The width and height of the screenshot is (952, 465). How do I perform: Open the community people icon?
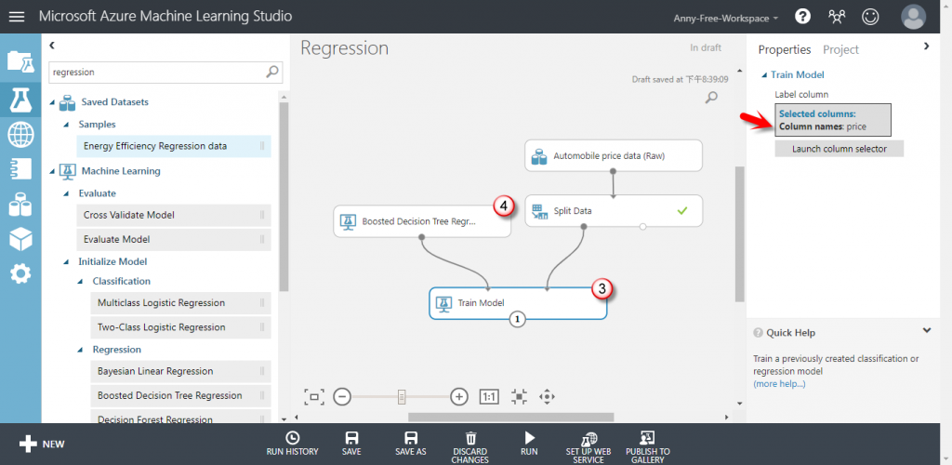pos(837,17)
